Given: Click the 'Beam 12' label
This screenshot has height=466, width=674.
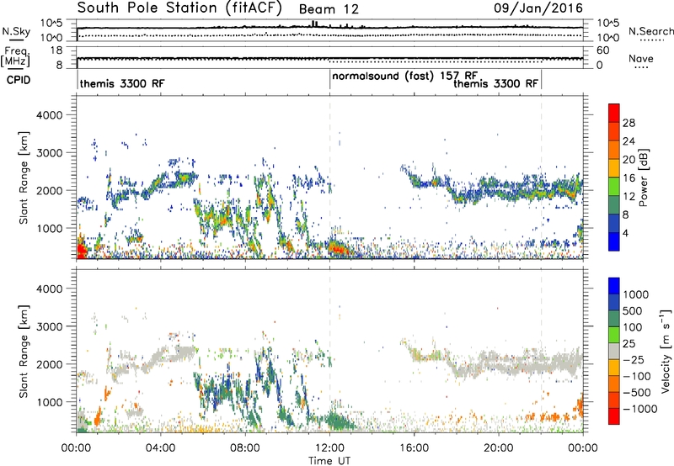Looking at the screenshot, I should coord(329,9).
